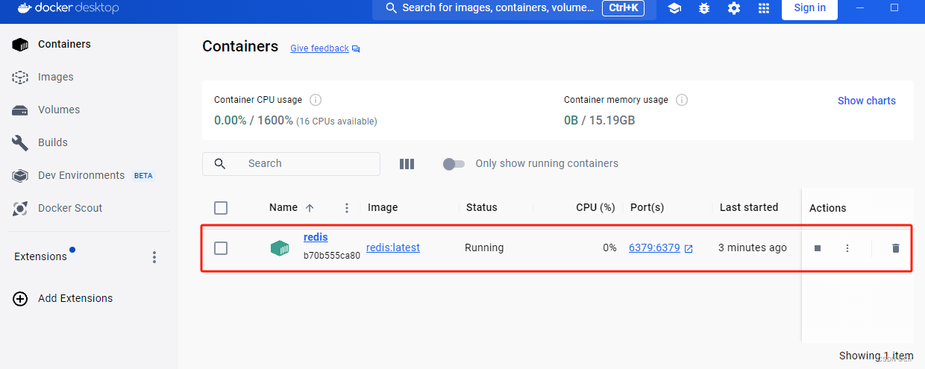Click the Volumes drive icon
The image size is (925, 369).
pyautogui.click(x=20, y=110)
